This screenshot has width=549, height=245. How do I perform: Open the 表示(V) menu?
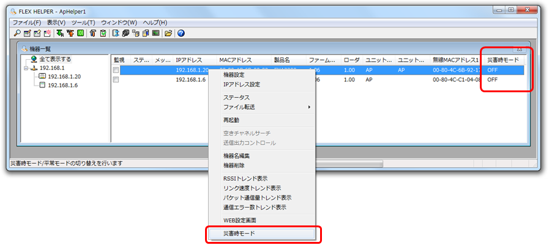tap(56, 23)
